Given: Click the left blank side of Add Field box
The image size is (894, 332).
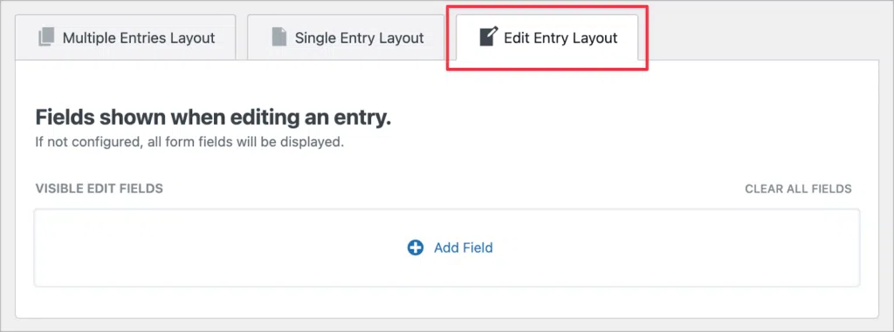Looking at the screenshot, I should pos(217,247).
